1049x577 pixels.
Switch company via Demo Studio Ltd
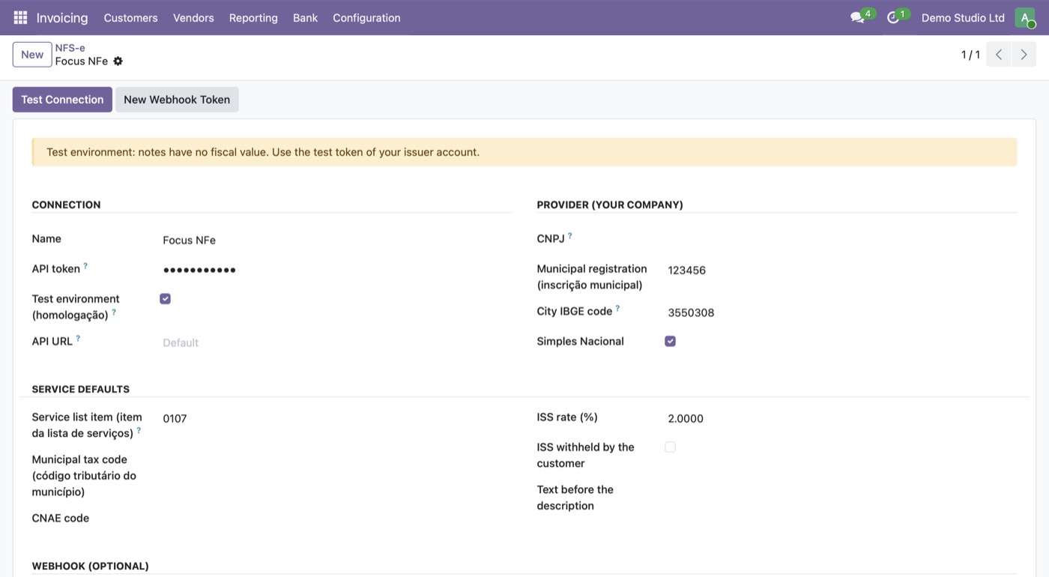point(963,17)
